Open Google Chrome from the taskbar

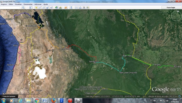tap(37, 100)
